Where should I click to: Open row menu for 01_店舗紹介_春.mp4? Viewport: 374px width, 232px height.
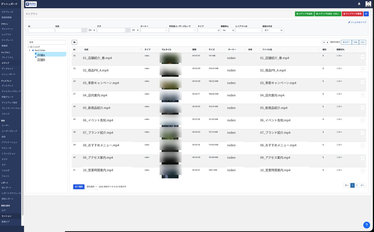pos(363,57)
